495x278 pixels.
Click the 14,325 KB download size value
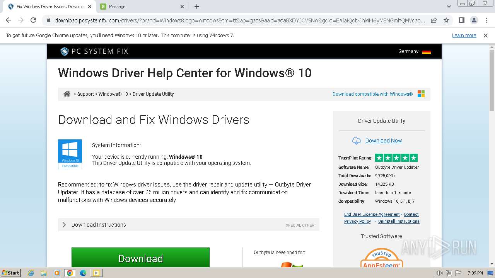point(384,184)
